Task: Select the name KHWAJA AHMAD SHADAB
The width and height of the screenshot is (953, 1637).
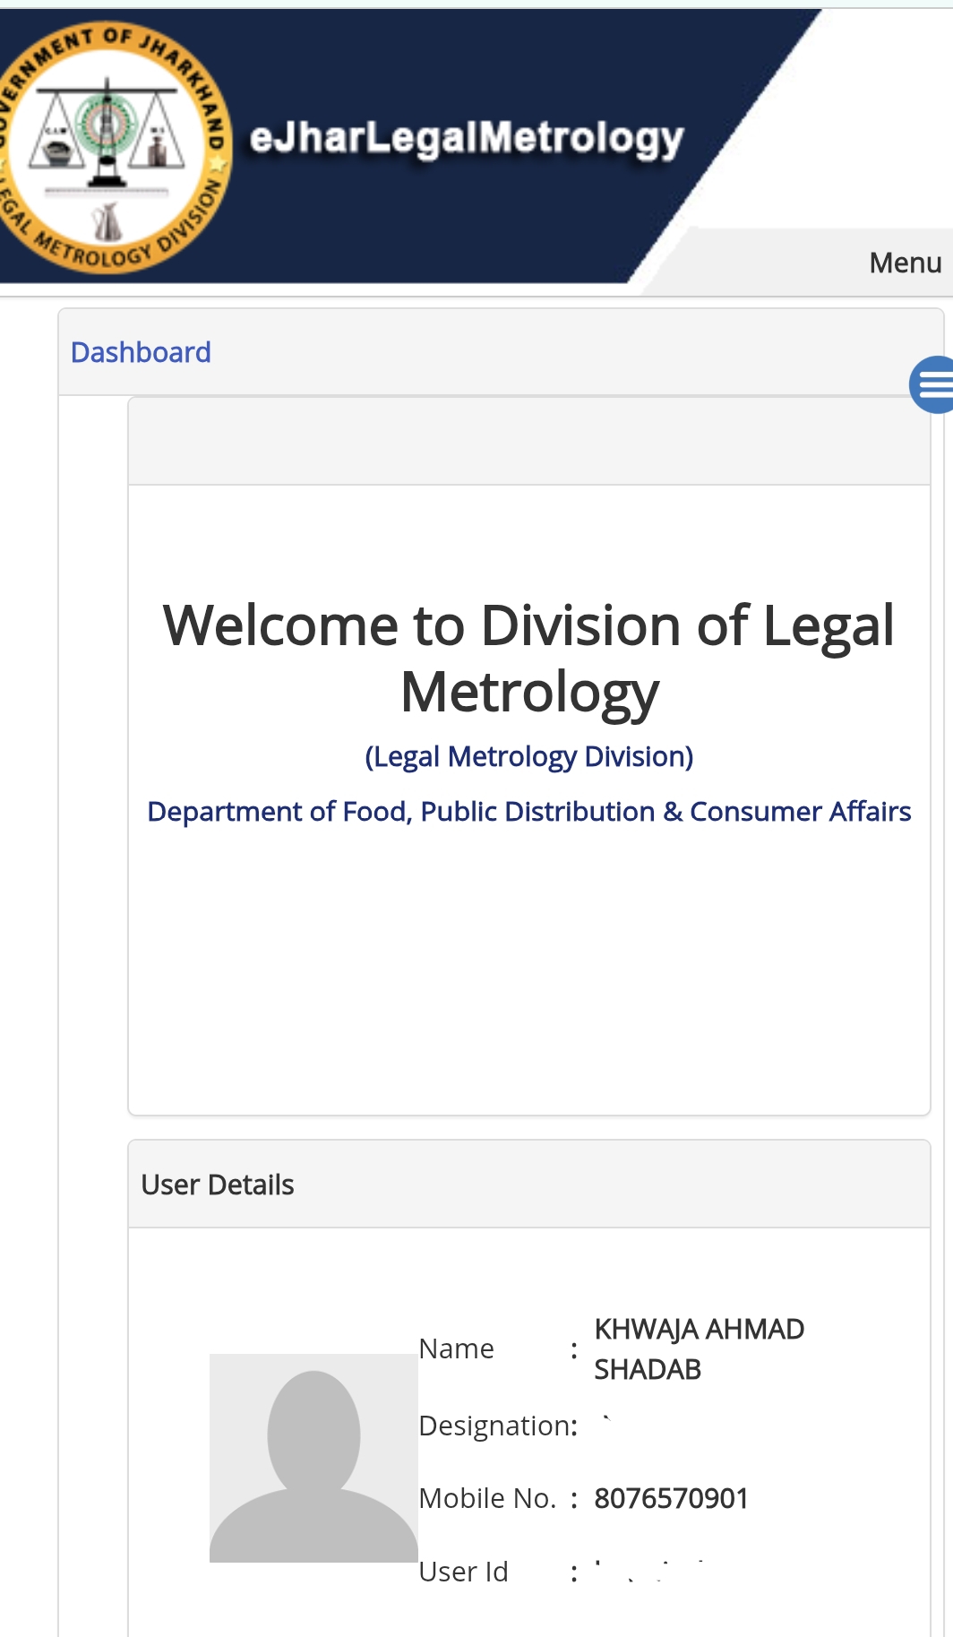Action: [x=699, y=1348]
